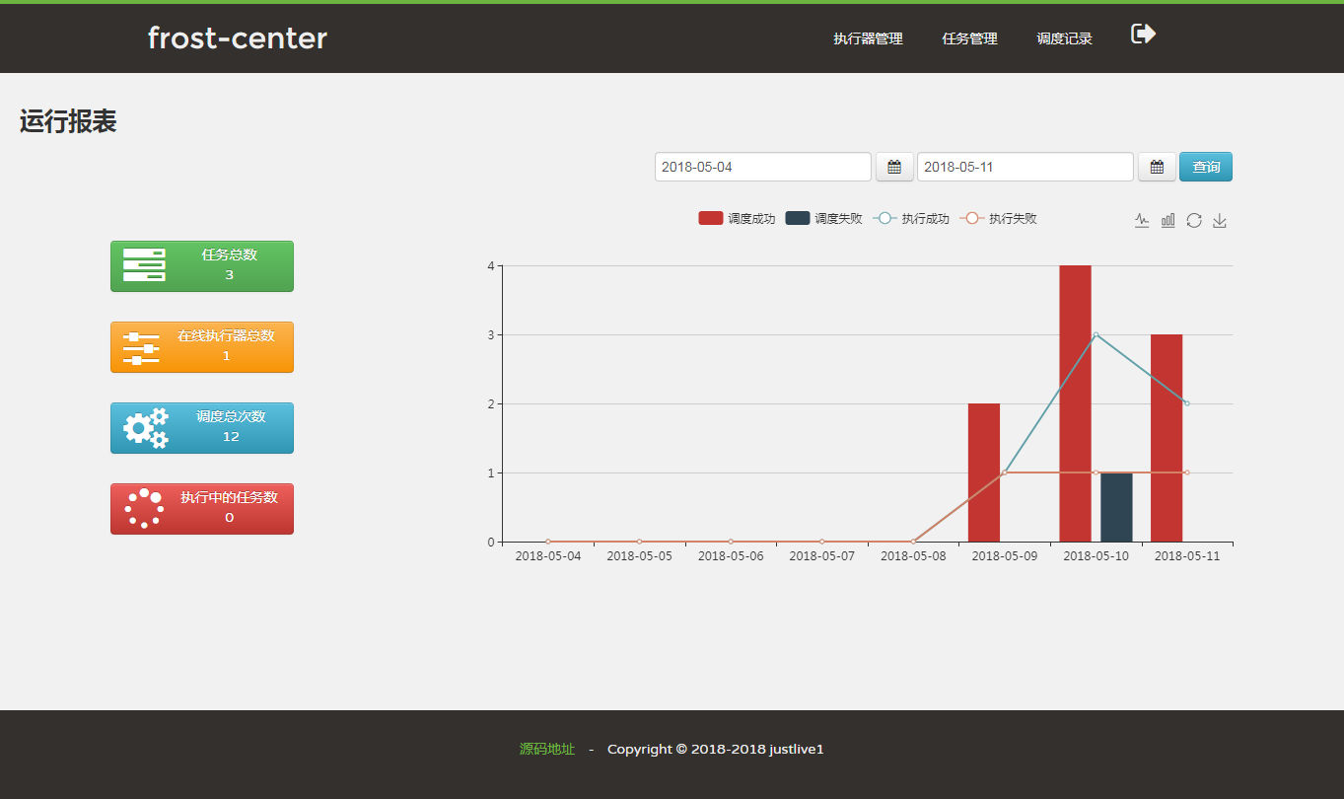The width and height of the screenshot is (1344, 799).
Task: Toggle the 调度成功 legend series
Action: pyautogui.click(x=737, y=219)
